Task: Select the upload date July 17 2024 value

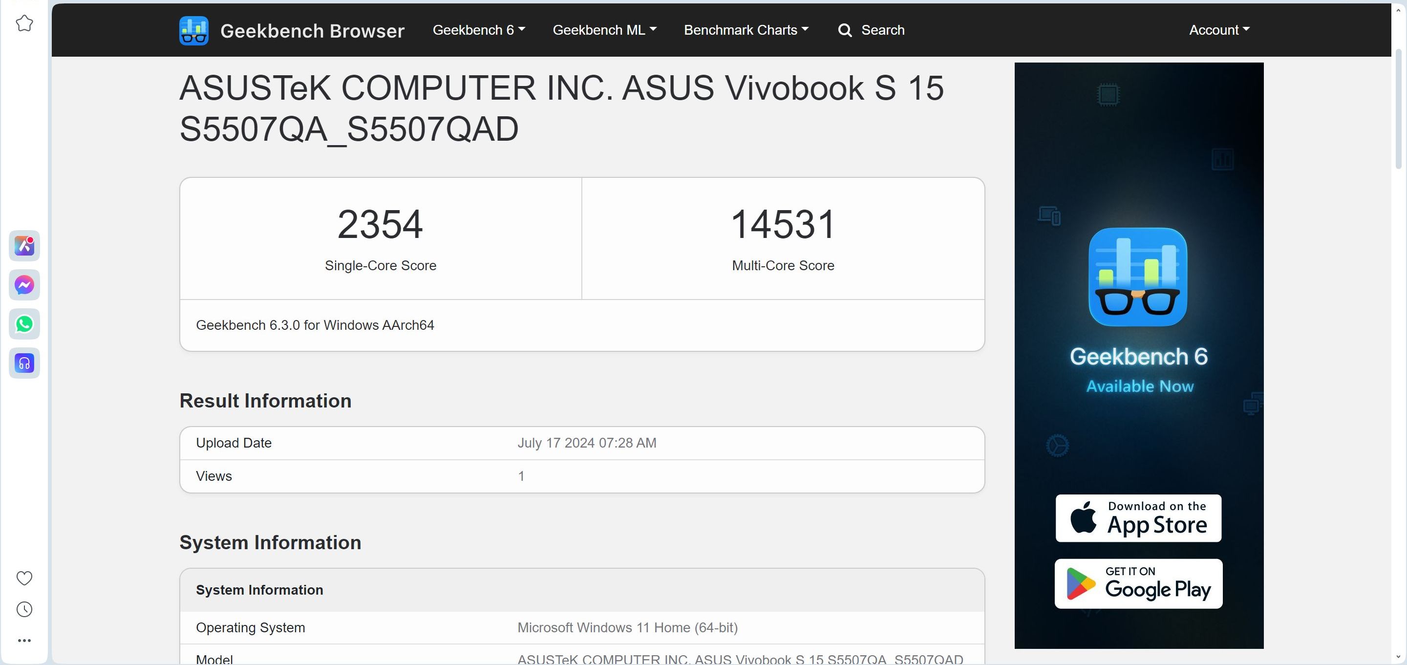Action: point(587,443)
